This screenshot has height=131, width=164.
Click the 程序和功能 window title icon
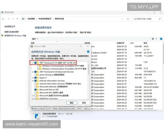(2, 13)
